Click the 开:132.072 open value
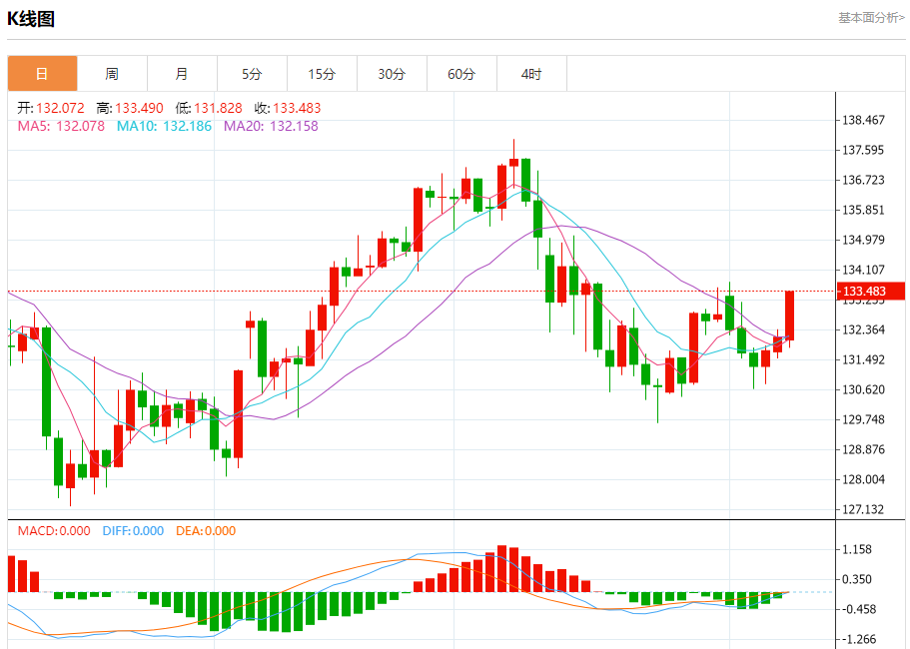 (x=51, y=108)
